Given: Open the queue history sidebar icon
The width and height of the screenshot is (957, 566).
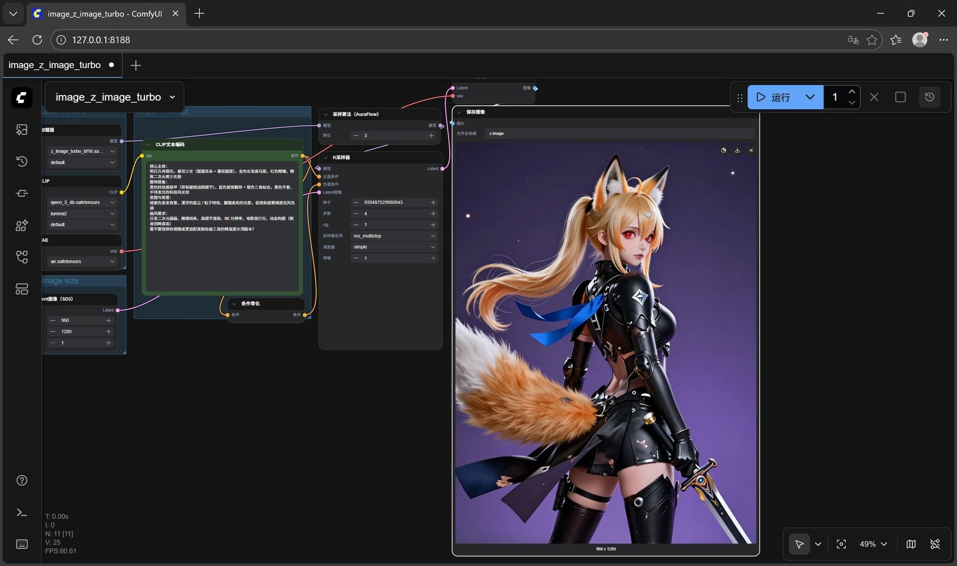Looking at the screenshot, I should 22,161.
